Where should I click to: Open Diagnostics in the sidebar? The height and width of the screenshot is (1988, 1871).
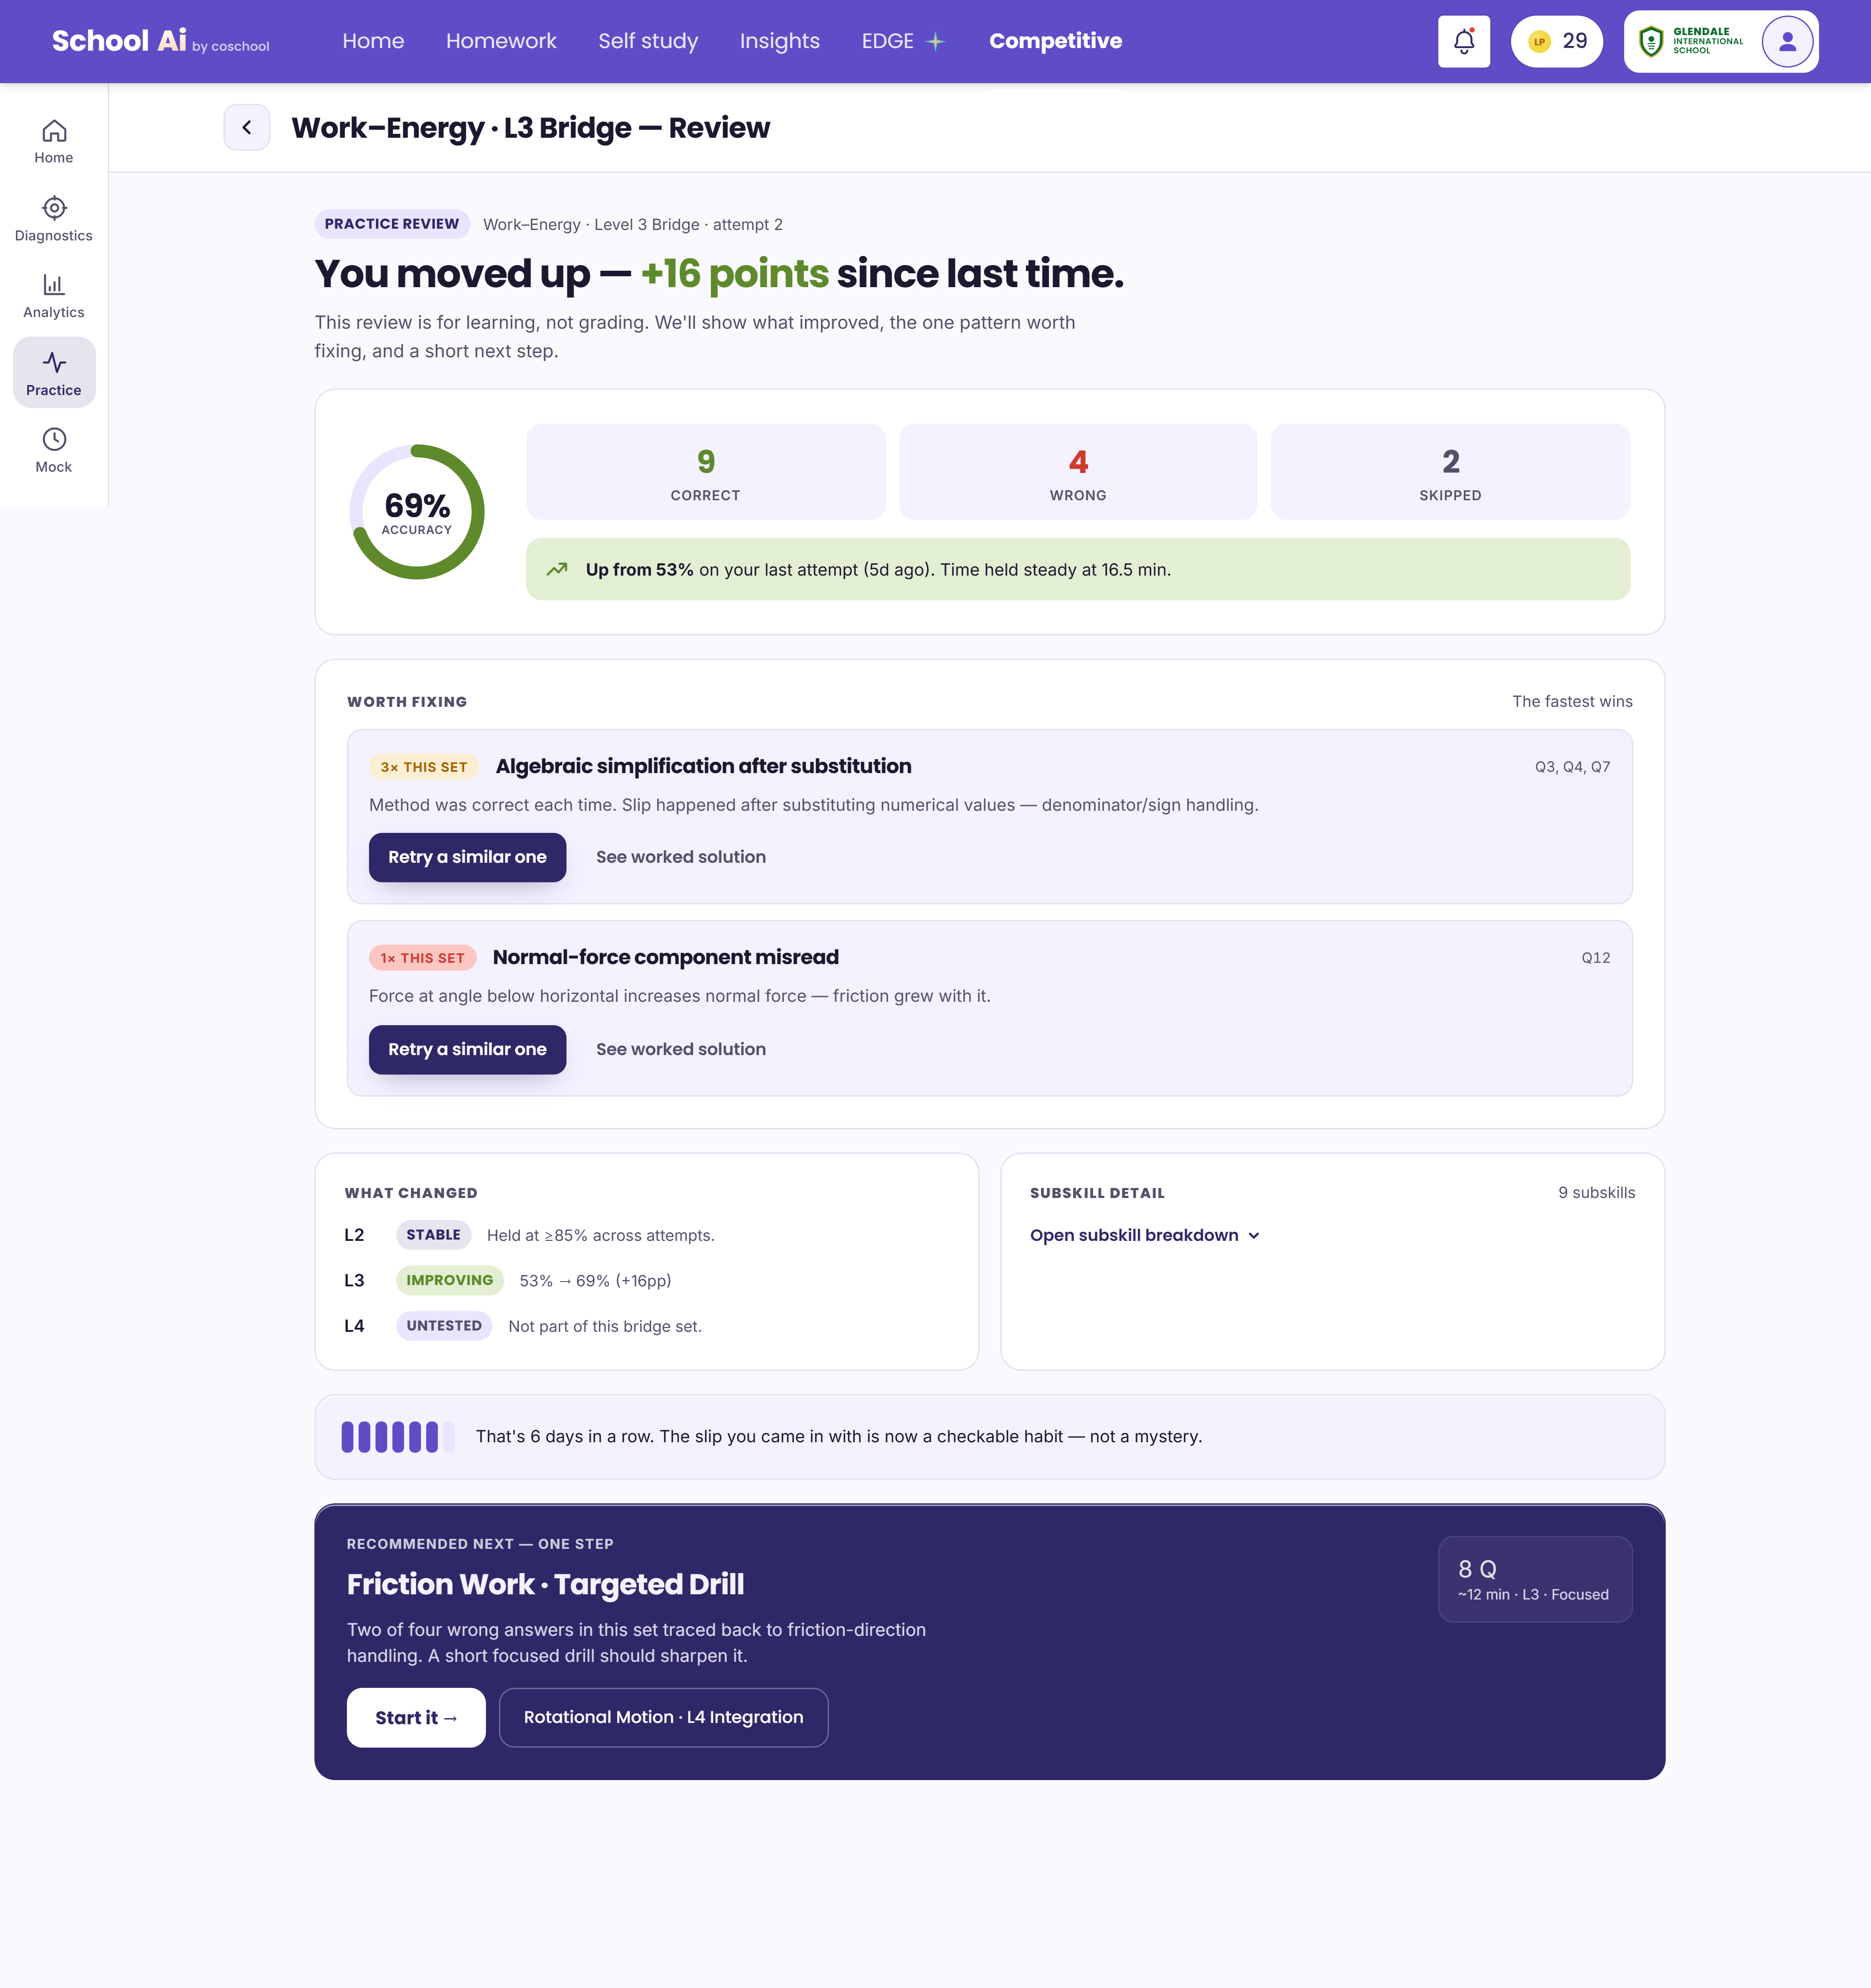click(54, 219)
